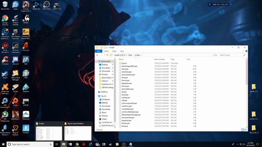Viewport: 262px width, 147px height.
Task: Click the Search Scripts input field
Action: point(232,55)
